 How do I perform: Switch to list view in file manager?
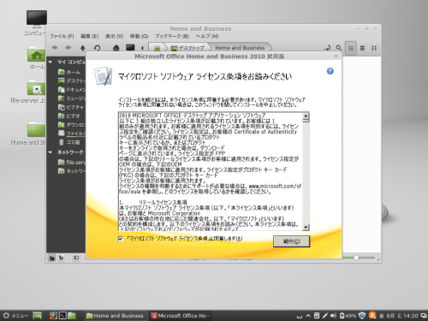pos(362,48)
